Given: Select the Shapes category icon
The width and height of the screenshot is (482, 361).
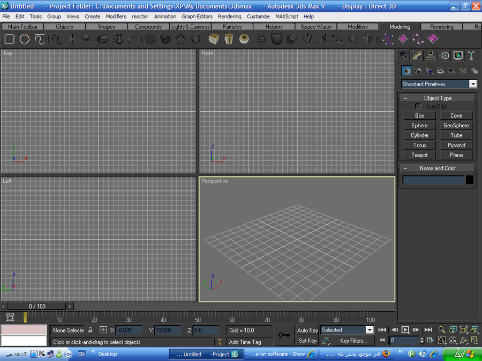Looking at the screenshot, I should pos(418,71).
